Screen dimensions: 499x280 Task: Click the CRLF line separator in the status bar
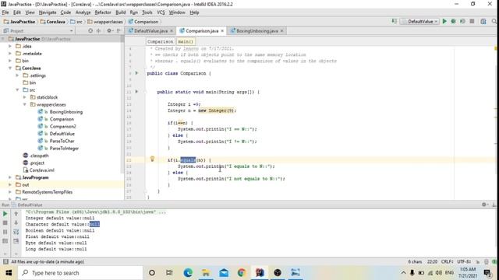[447, 261]
